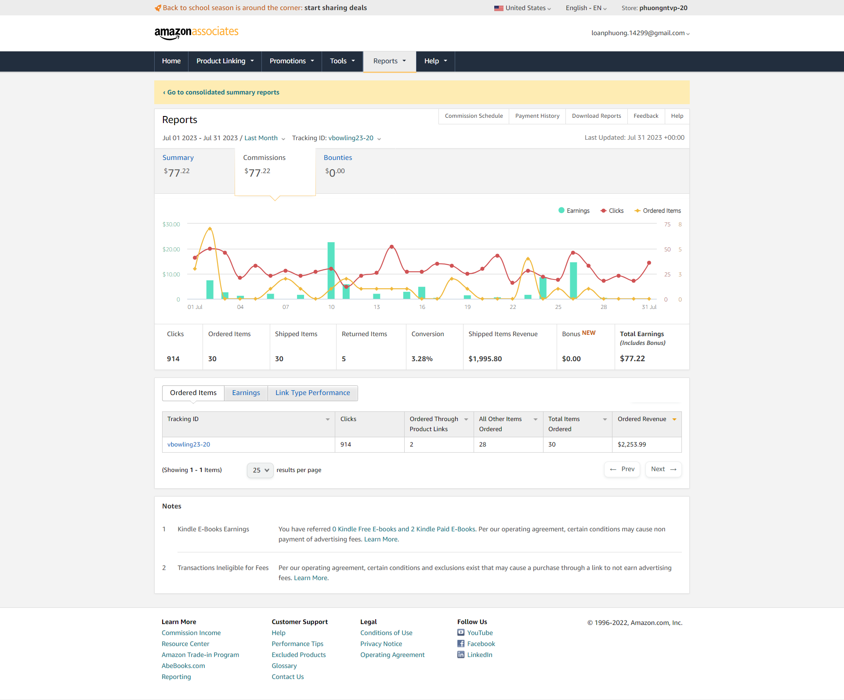This screenshot has height=700, width=844.
Task: Click the Ordered Items peak marker on 02 Jul
Action: (210, 228)
